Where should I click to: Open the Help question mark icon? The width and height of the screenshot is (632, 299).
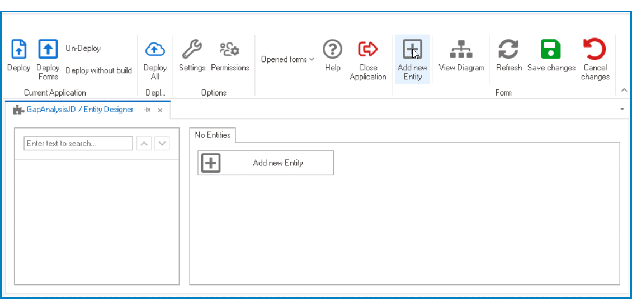pos(333,49)
